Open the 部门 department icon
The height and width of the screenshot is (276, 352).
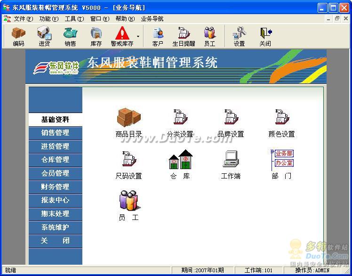point(281,165)
